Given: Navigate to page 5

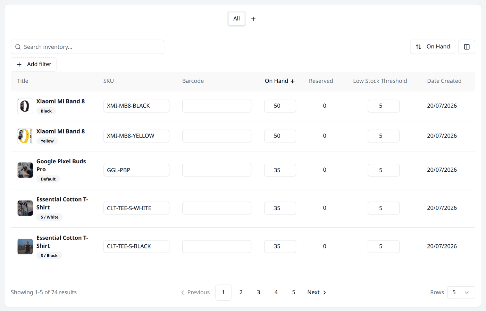Looking at the screenshot, I should 294,293.
